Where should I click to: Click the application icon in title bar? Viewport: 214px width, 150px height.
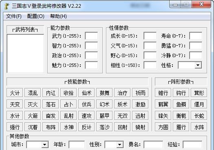[7, 6]
